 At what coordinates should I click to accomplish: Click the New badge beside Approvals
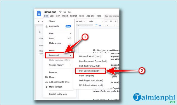(x=68, y=26)
